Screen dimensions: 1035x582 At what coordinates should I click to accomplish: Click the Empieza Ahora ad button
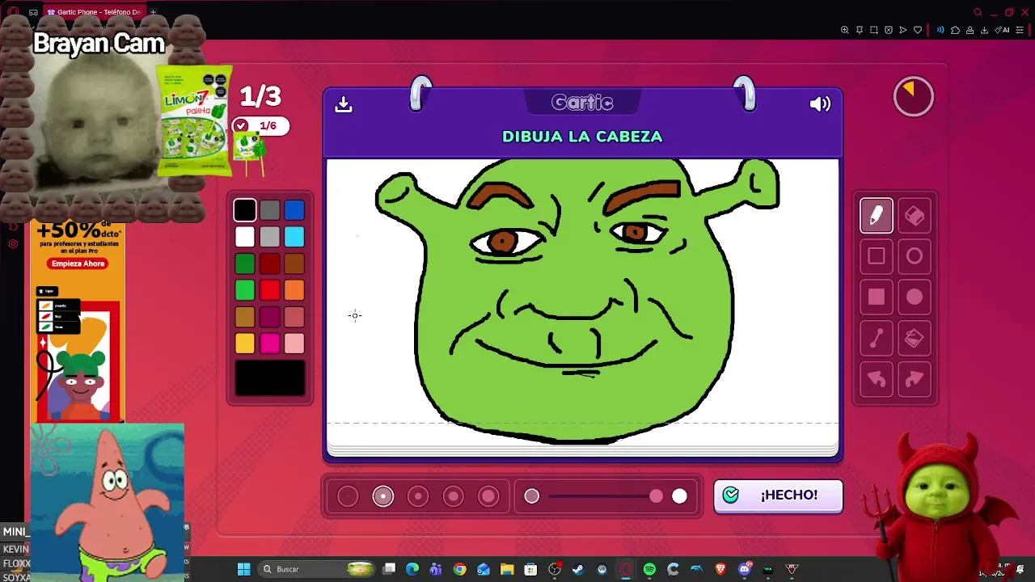(x=78, y=264)
